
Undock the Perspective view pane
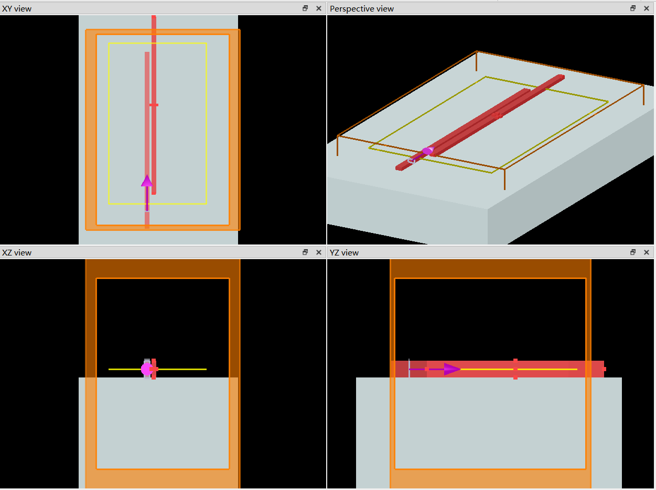click(633, 8)
